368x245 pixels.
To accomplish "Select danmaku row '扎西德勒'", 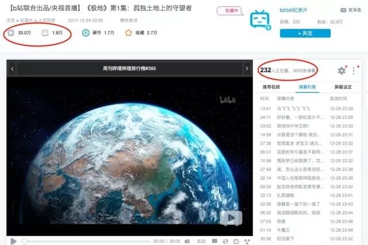I will (x=306, y=195).
